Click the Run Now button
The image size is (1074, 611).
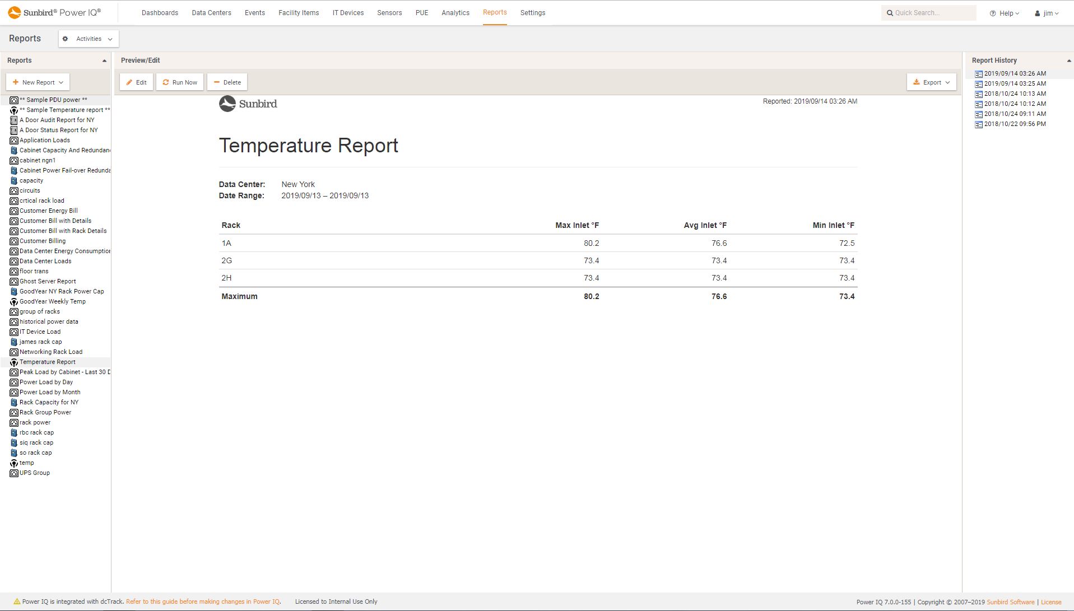[180, 82]
